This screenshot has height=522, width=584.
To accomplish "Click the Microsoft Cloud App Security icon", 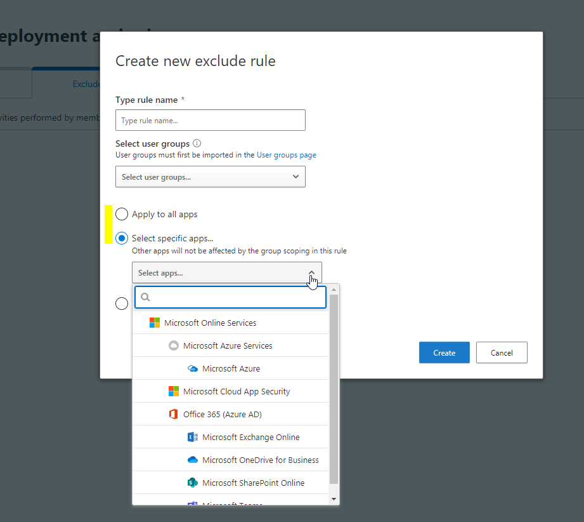I will pos(174,391).
